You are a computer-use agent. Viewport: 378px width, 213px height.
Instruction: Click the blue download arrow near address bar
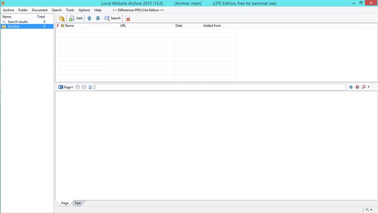(351, 87)
